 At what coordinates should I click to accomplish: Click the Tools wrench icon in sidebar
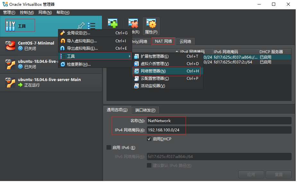point(10,26)
